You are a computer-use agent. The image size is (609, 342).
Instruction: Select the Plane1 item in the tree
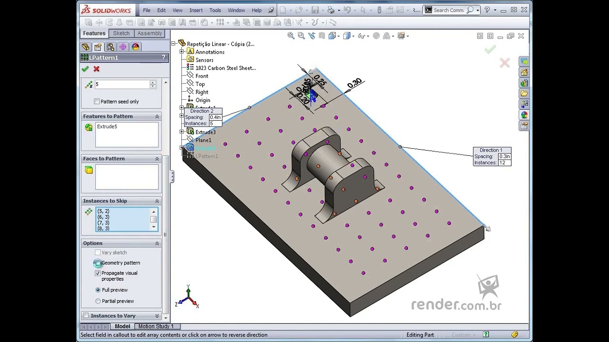(203, 140)
